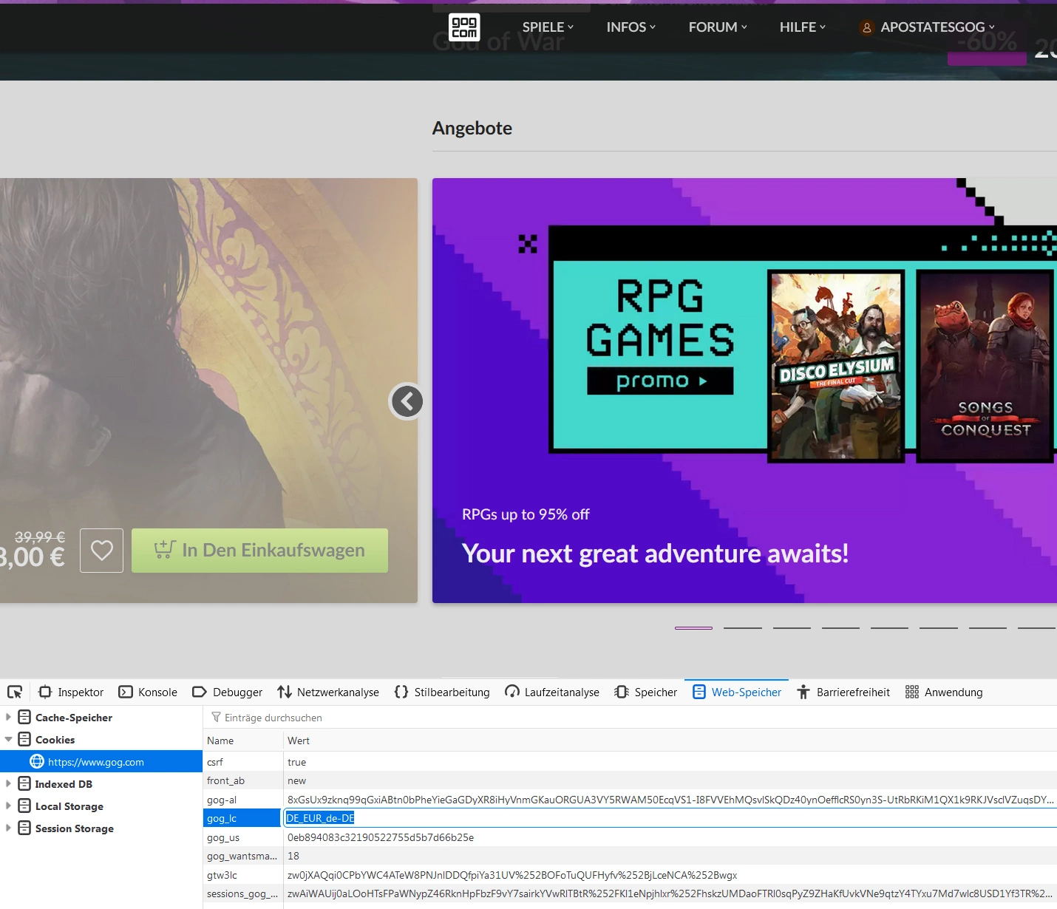Viewport: 1057px width, 909px height.
Task: Expand the Indexed DB node
Action: point(8,783)
